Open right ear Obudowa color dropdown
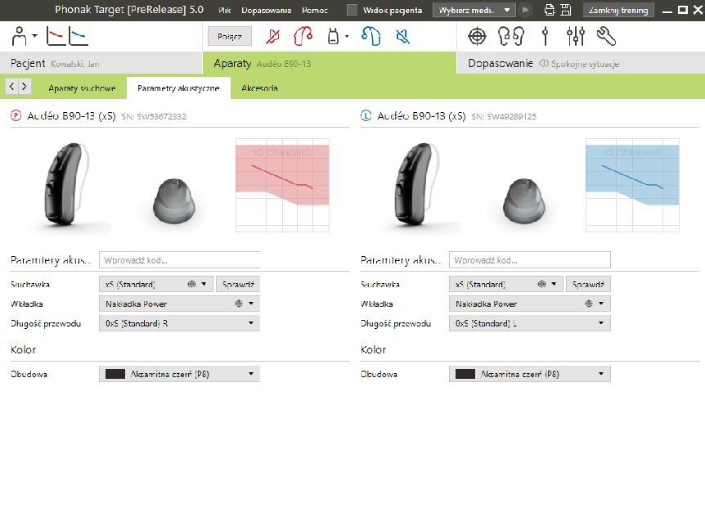The height and width of the screenshot is (513, 705). [179, 374]
